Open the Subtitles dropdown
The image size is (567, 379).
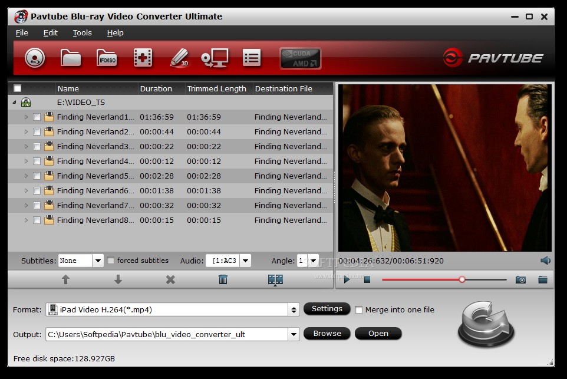tap(98, 260)
